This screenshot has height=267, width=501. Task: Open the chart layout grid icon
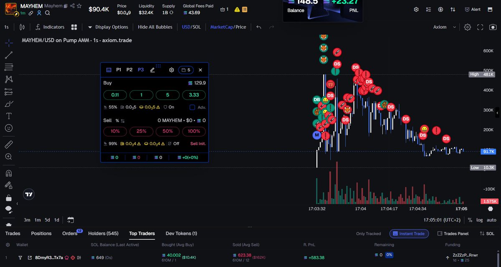74,27
